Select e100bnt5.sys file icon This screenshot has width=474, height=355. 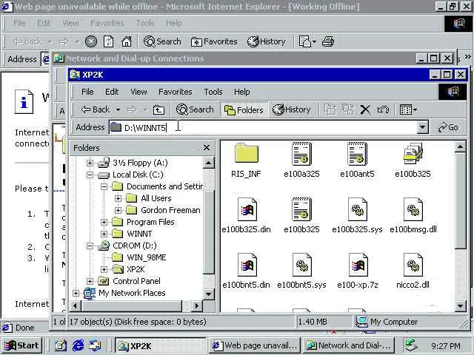point(301,265)
